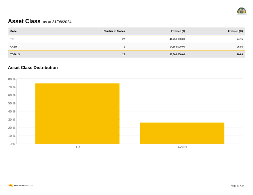Select the date 'as at 31/08/2024'
The image size is (253, 195).
tap(57, 22)
